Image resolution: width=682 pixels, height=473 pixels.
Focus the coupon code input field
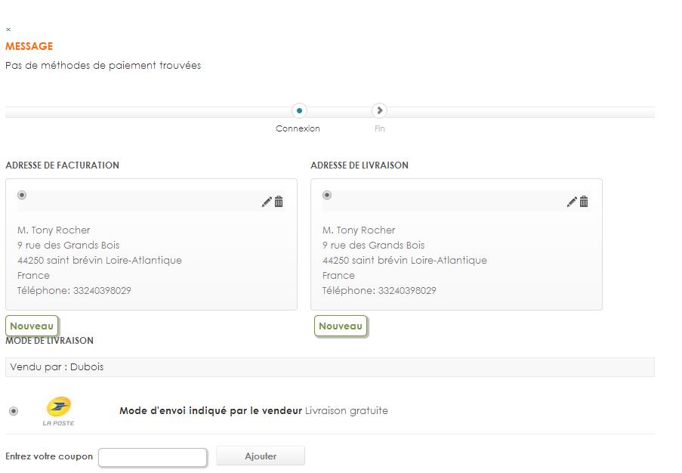tap(153, 457)
